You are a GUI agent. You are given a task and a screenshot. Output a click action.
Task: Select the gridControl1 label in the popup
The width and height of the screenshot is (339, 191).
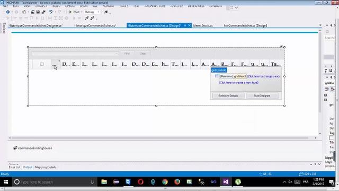tap(219, 70)
